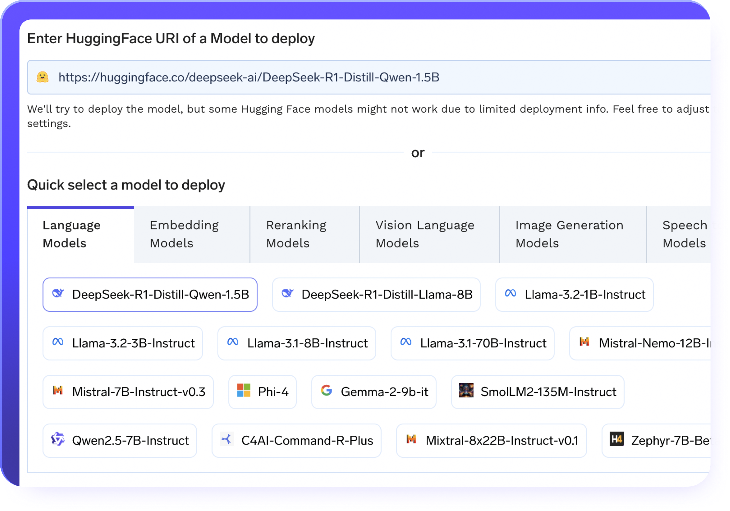The height and width of the screenshot is (511, 730).
Task: Choose Gemma-2-9b-it model
Action: [x=374, y=392]
